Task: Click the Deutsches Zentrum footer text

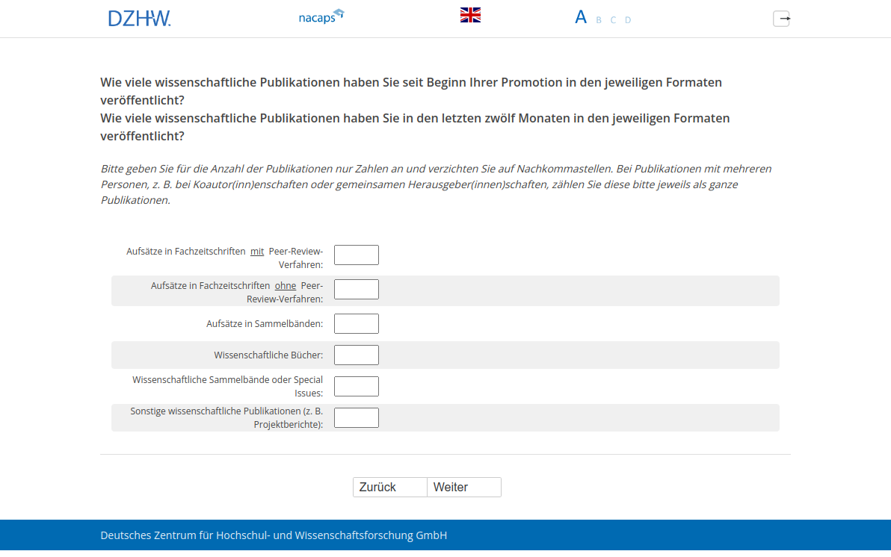Action: (x=274, y=535)
